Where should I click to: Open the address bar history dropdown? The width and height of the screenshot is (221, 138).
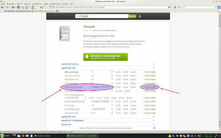pos(172,7)
